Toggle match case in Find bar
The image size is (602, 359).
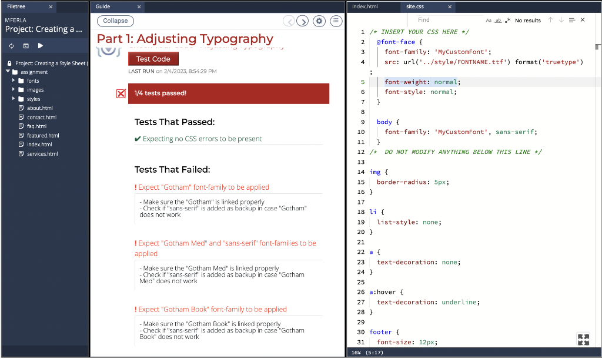pos(489,20)
